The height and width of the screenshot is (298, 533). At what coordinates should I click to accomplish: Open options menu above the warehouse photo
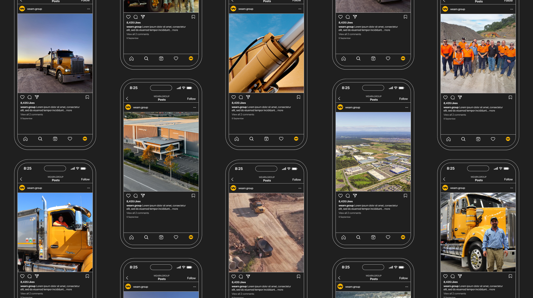coord(195,107)
